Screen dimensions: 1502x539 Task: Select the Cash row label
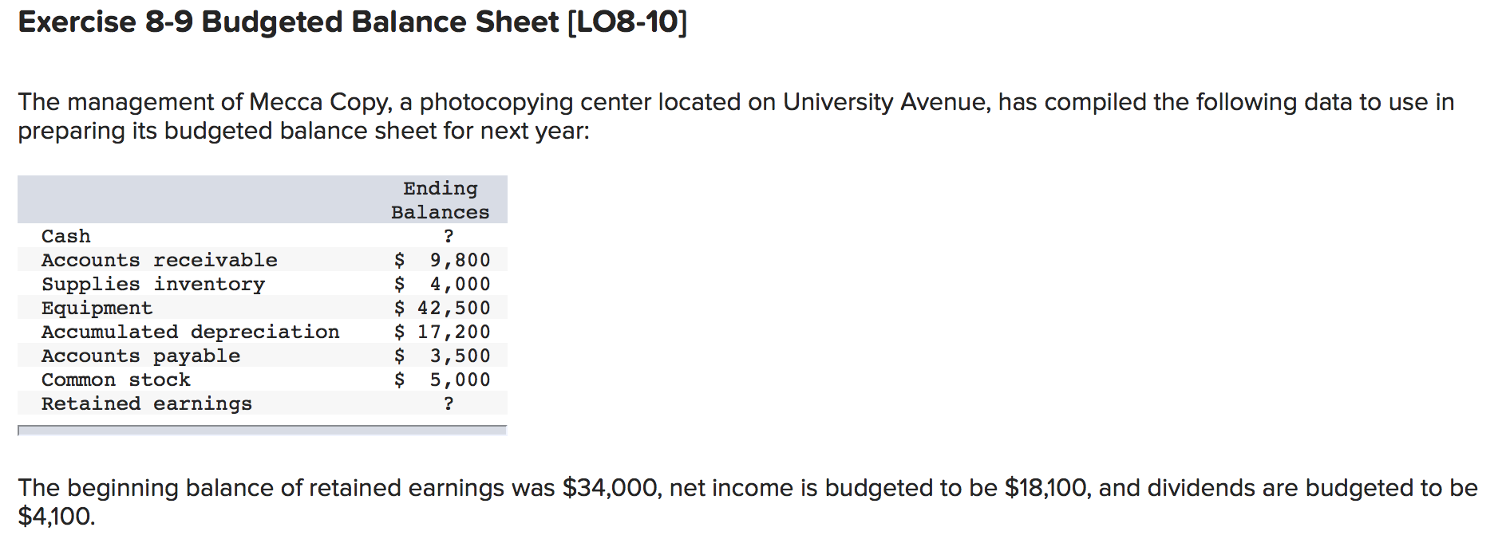click(66, 236)
